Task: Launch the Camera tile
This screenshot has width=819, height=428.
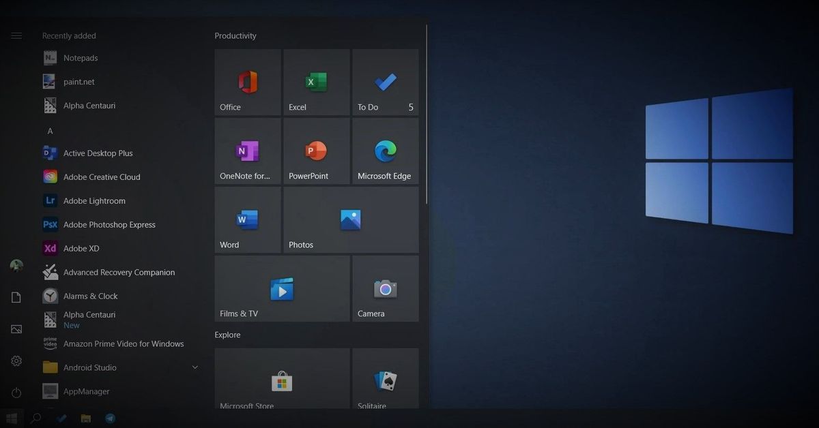Action: 386,288
